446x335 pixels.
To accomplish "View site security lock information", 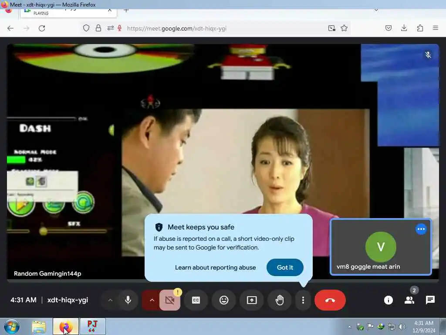I will coord(98,28).
